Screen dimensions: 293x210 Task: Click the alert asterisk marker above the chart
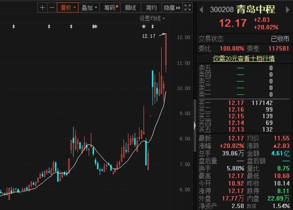click(143, 27)
